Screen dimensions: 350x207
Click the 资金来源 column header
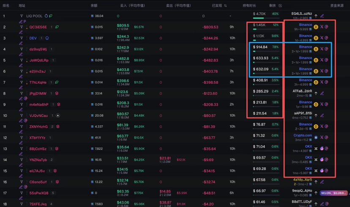coord(337,5)
